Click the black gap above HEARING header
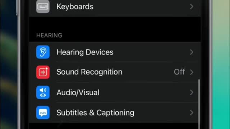The image size is (230, 129). tap(115, 23)
